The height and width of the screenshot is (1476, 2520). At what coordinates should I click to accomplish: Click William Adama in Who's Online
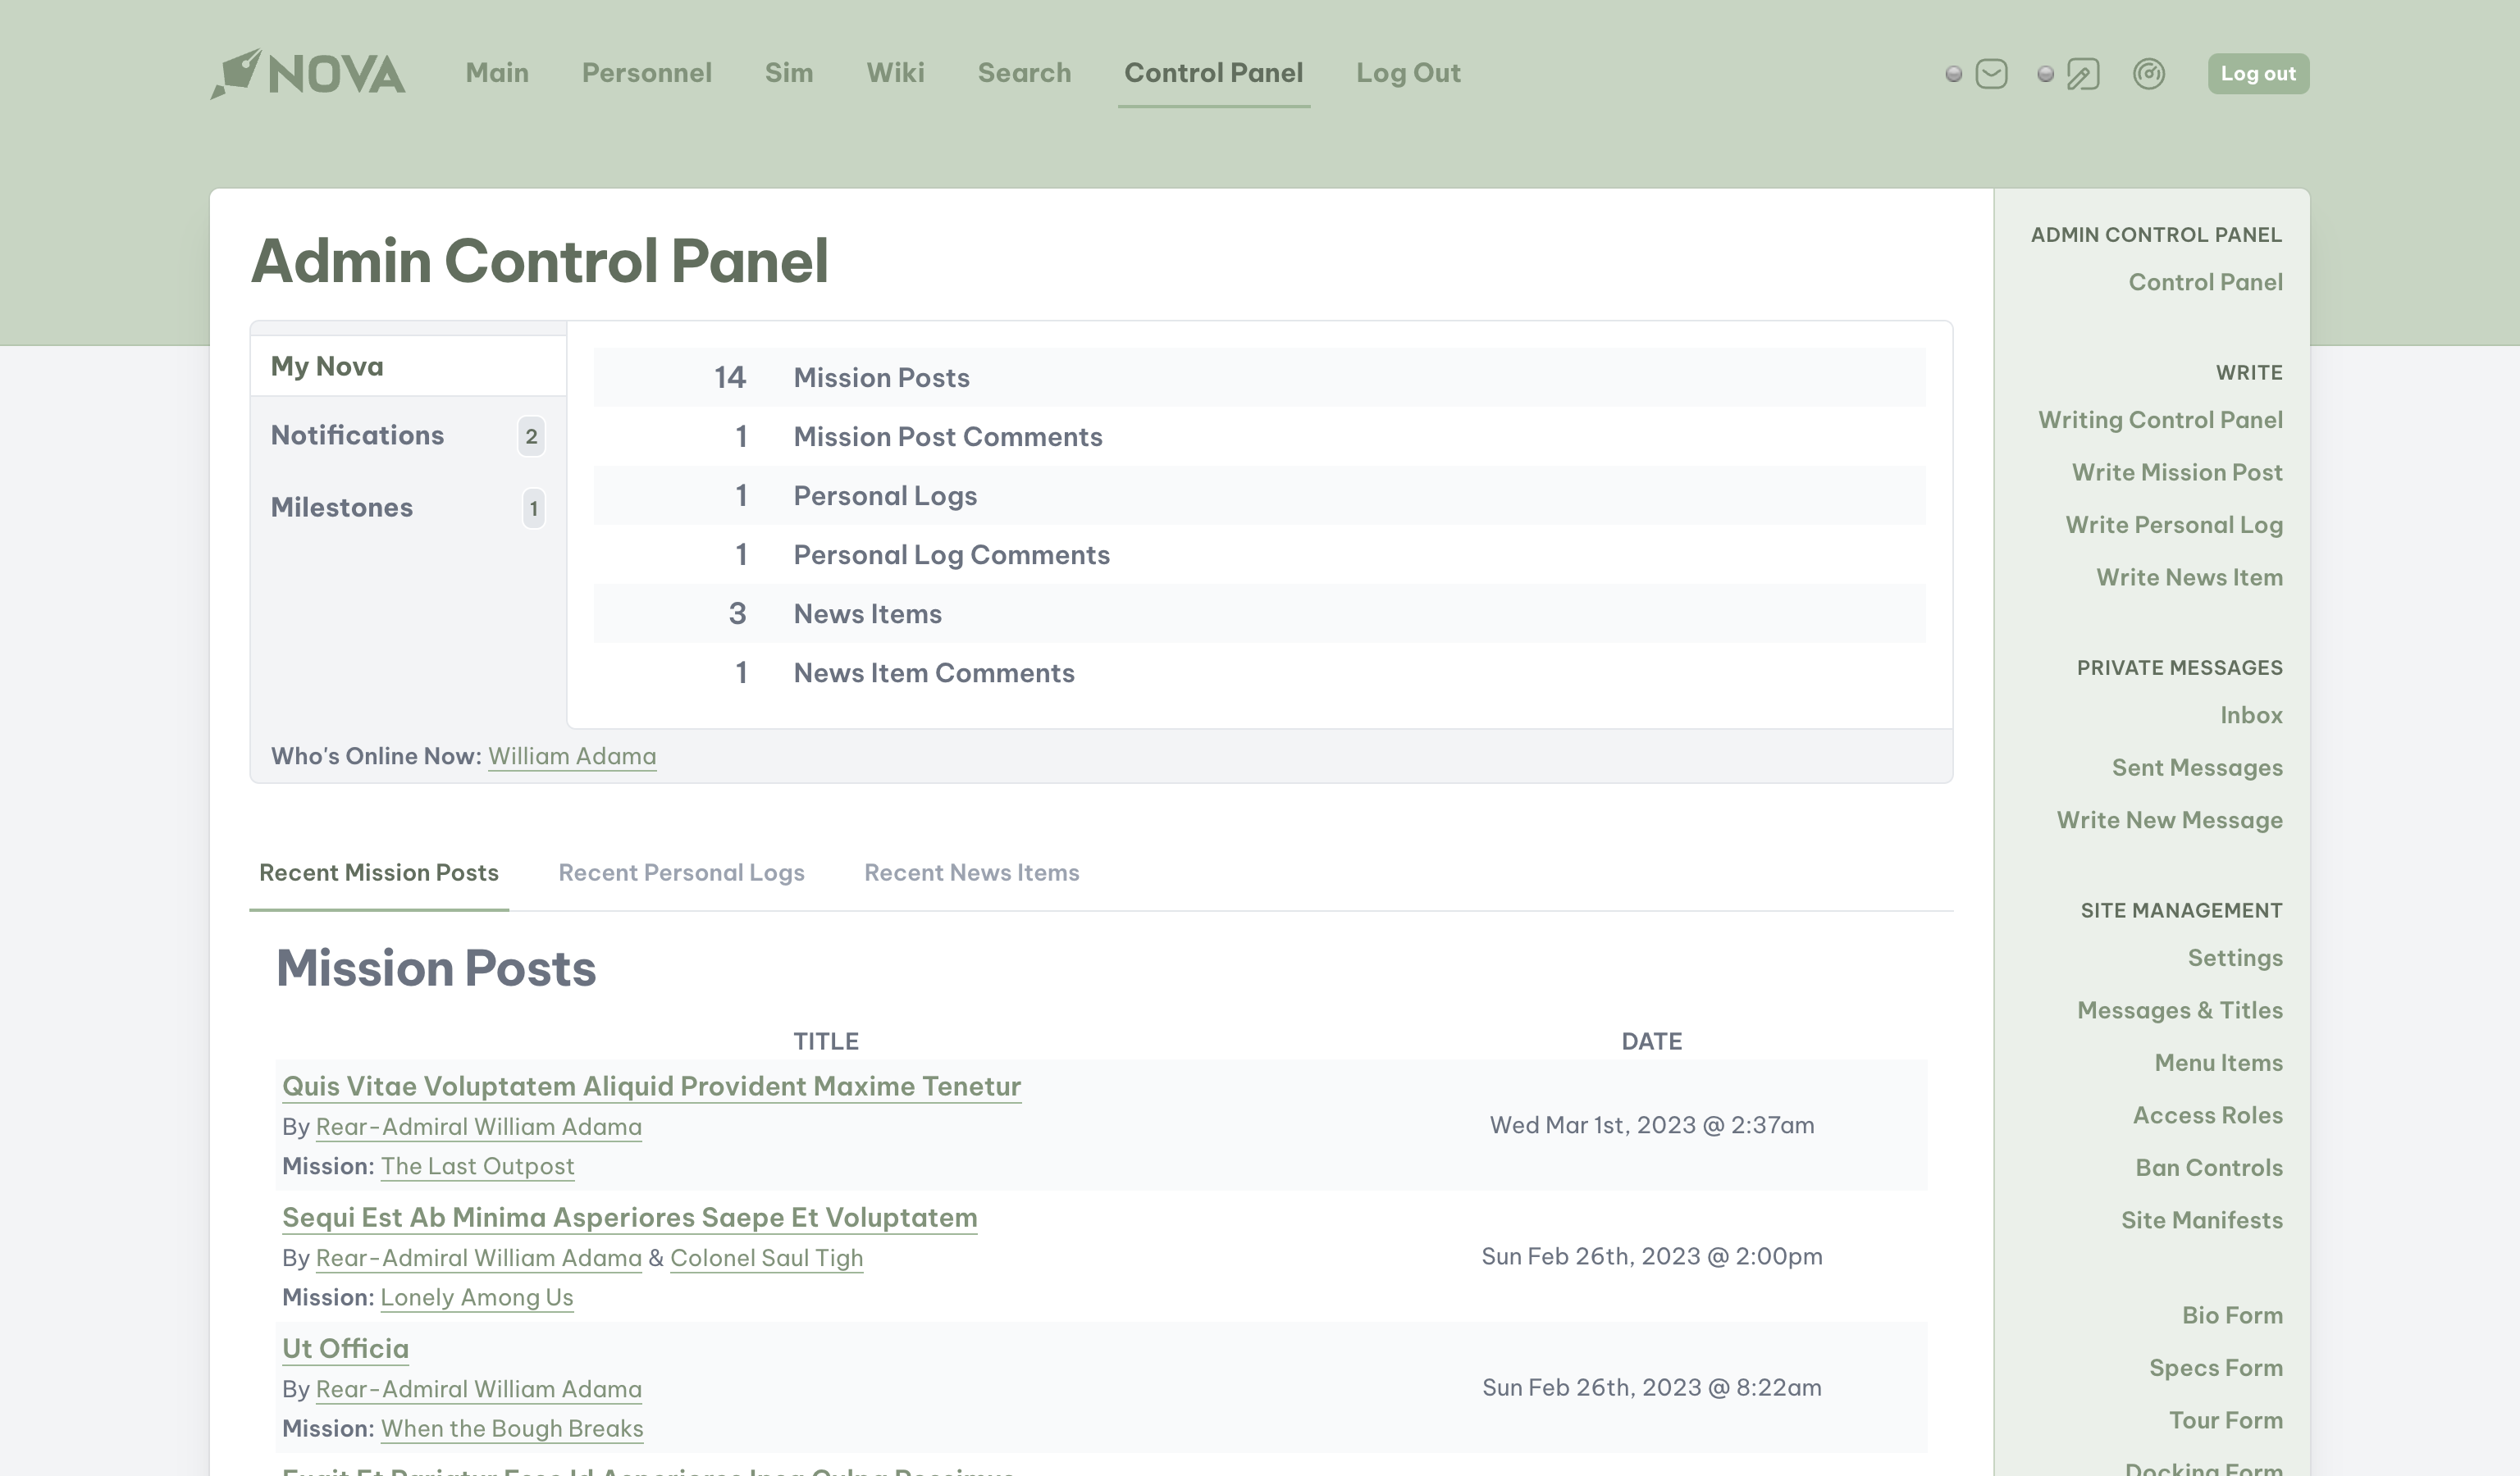pyautogui.click(x=572, y=757)
